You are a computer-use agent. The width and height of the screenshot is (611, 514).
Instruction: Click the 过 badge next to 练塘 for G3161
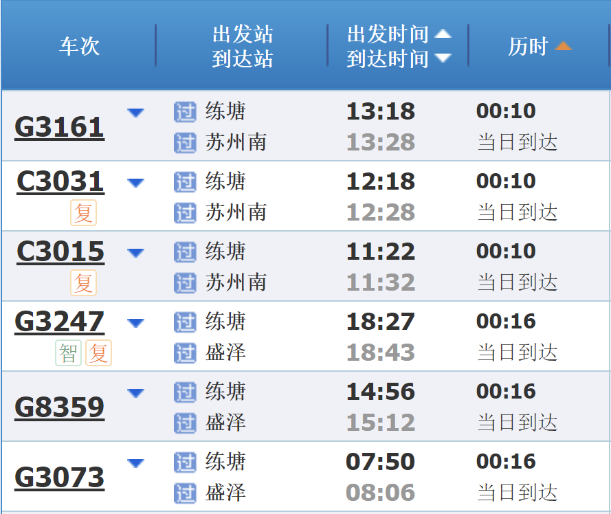186,111
